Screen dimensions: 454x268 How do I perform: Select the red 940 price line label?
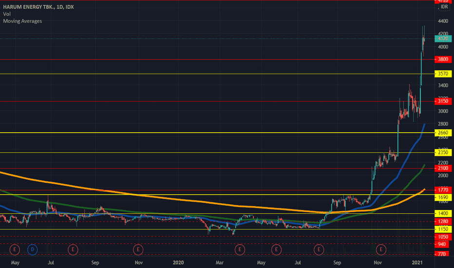pos(442,244)
